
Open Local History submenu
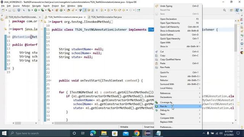(x=178, y=88)
